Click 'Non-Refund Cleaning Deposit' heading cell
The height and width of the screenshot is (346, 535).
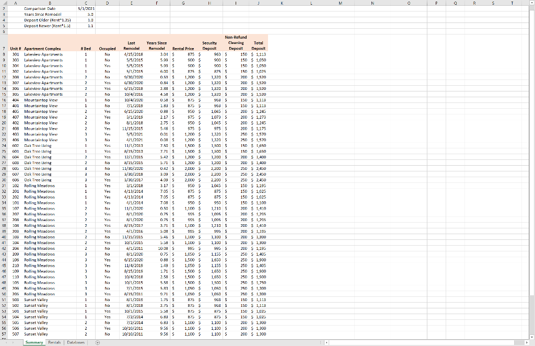coord(236,43)
